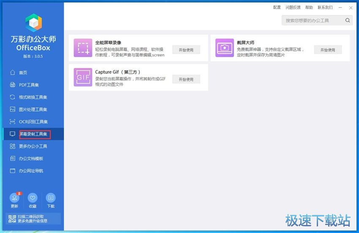
Task: Select the 办公网址导航 window icon
Action: coord(13,171)
